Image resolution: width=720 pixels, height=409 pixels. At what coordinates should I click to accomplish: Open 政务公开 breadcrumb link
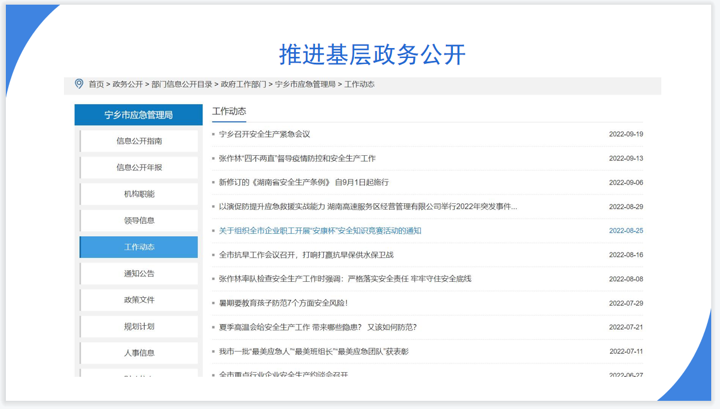point(127,84)
